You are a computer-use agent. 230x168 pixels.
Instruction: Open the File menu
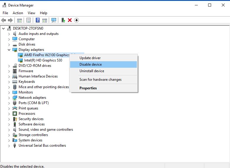coord(5,13)
